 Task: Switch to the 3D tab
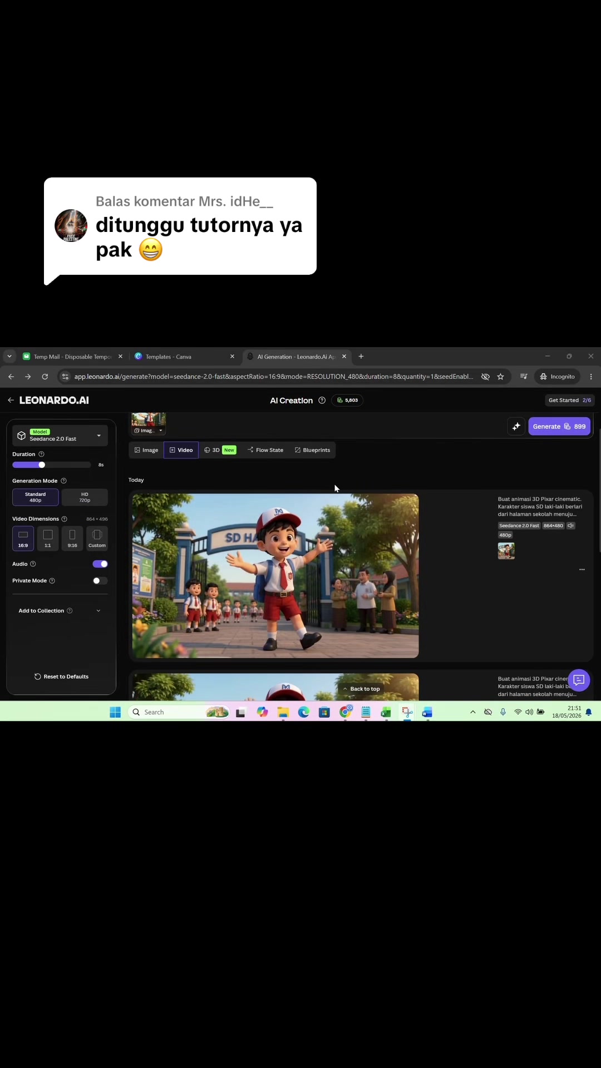coord(220,450)
